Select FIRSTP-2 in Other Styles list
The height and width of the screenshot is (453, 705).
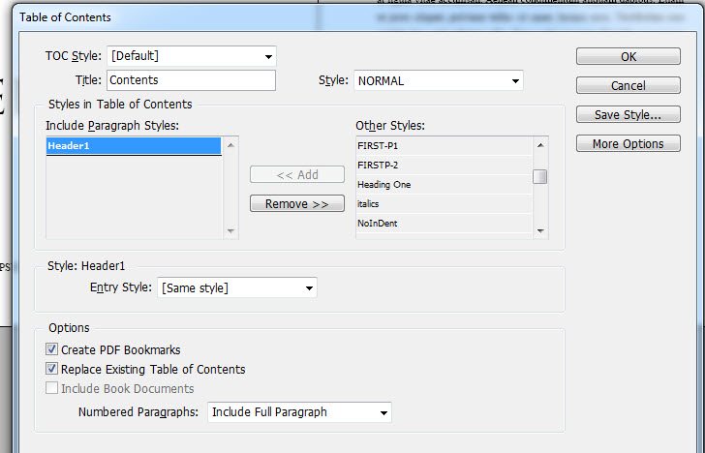(x=444, y=165)
